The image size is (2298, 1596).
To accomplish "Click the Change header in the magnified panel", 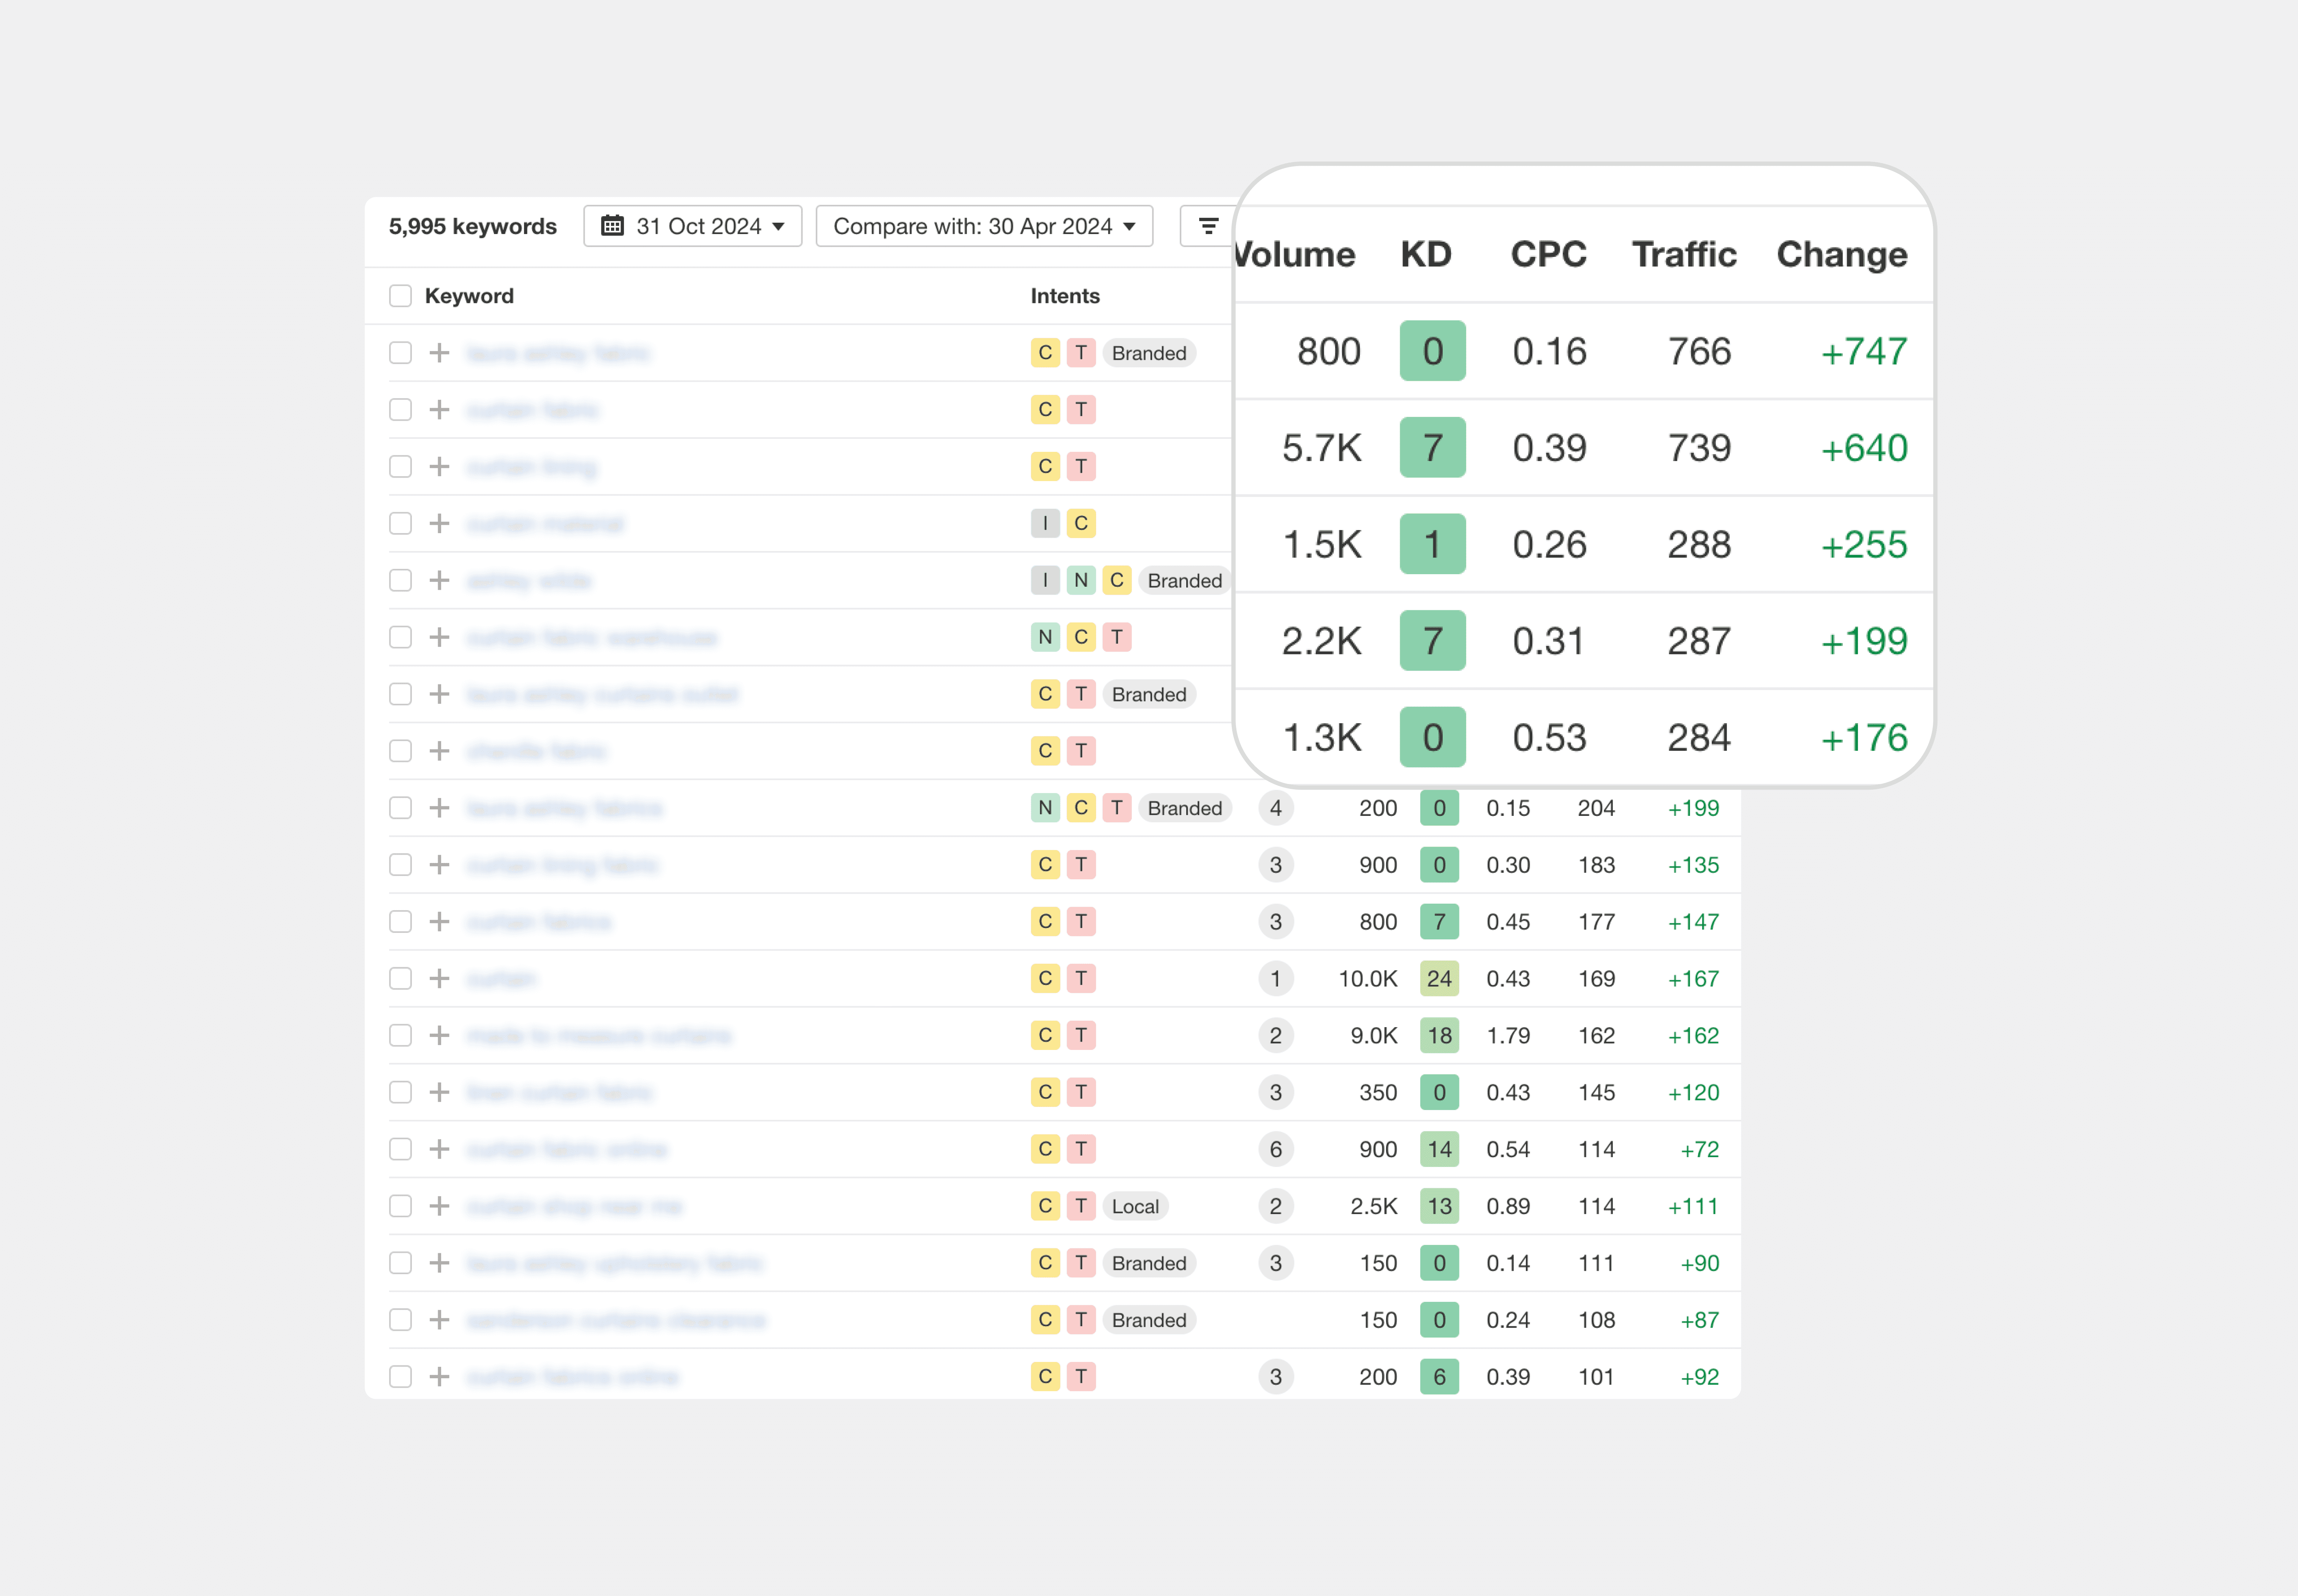I will (1842, 255).
